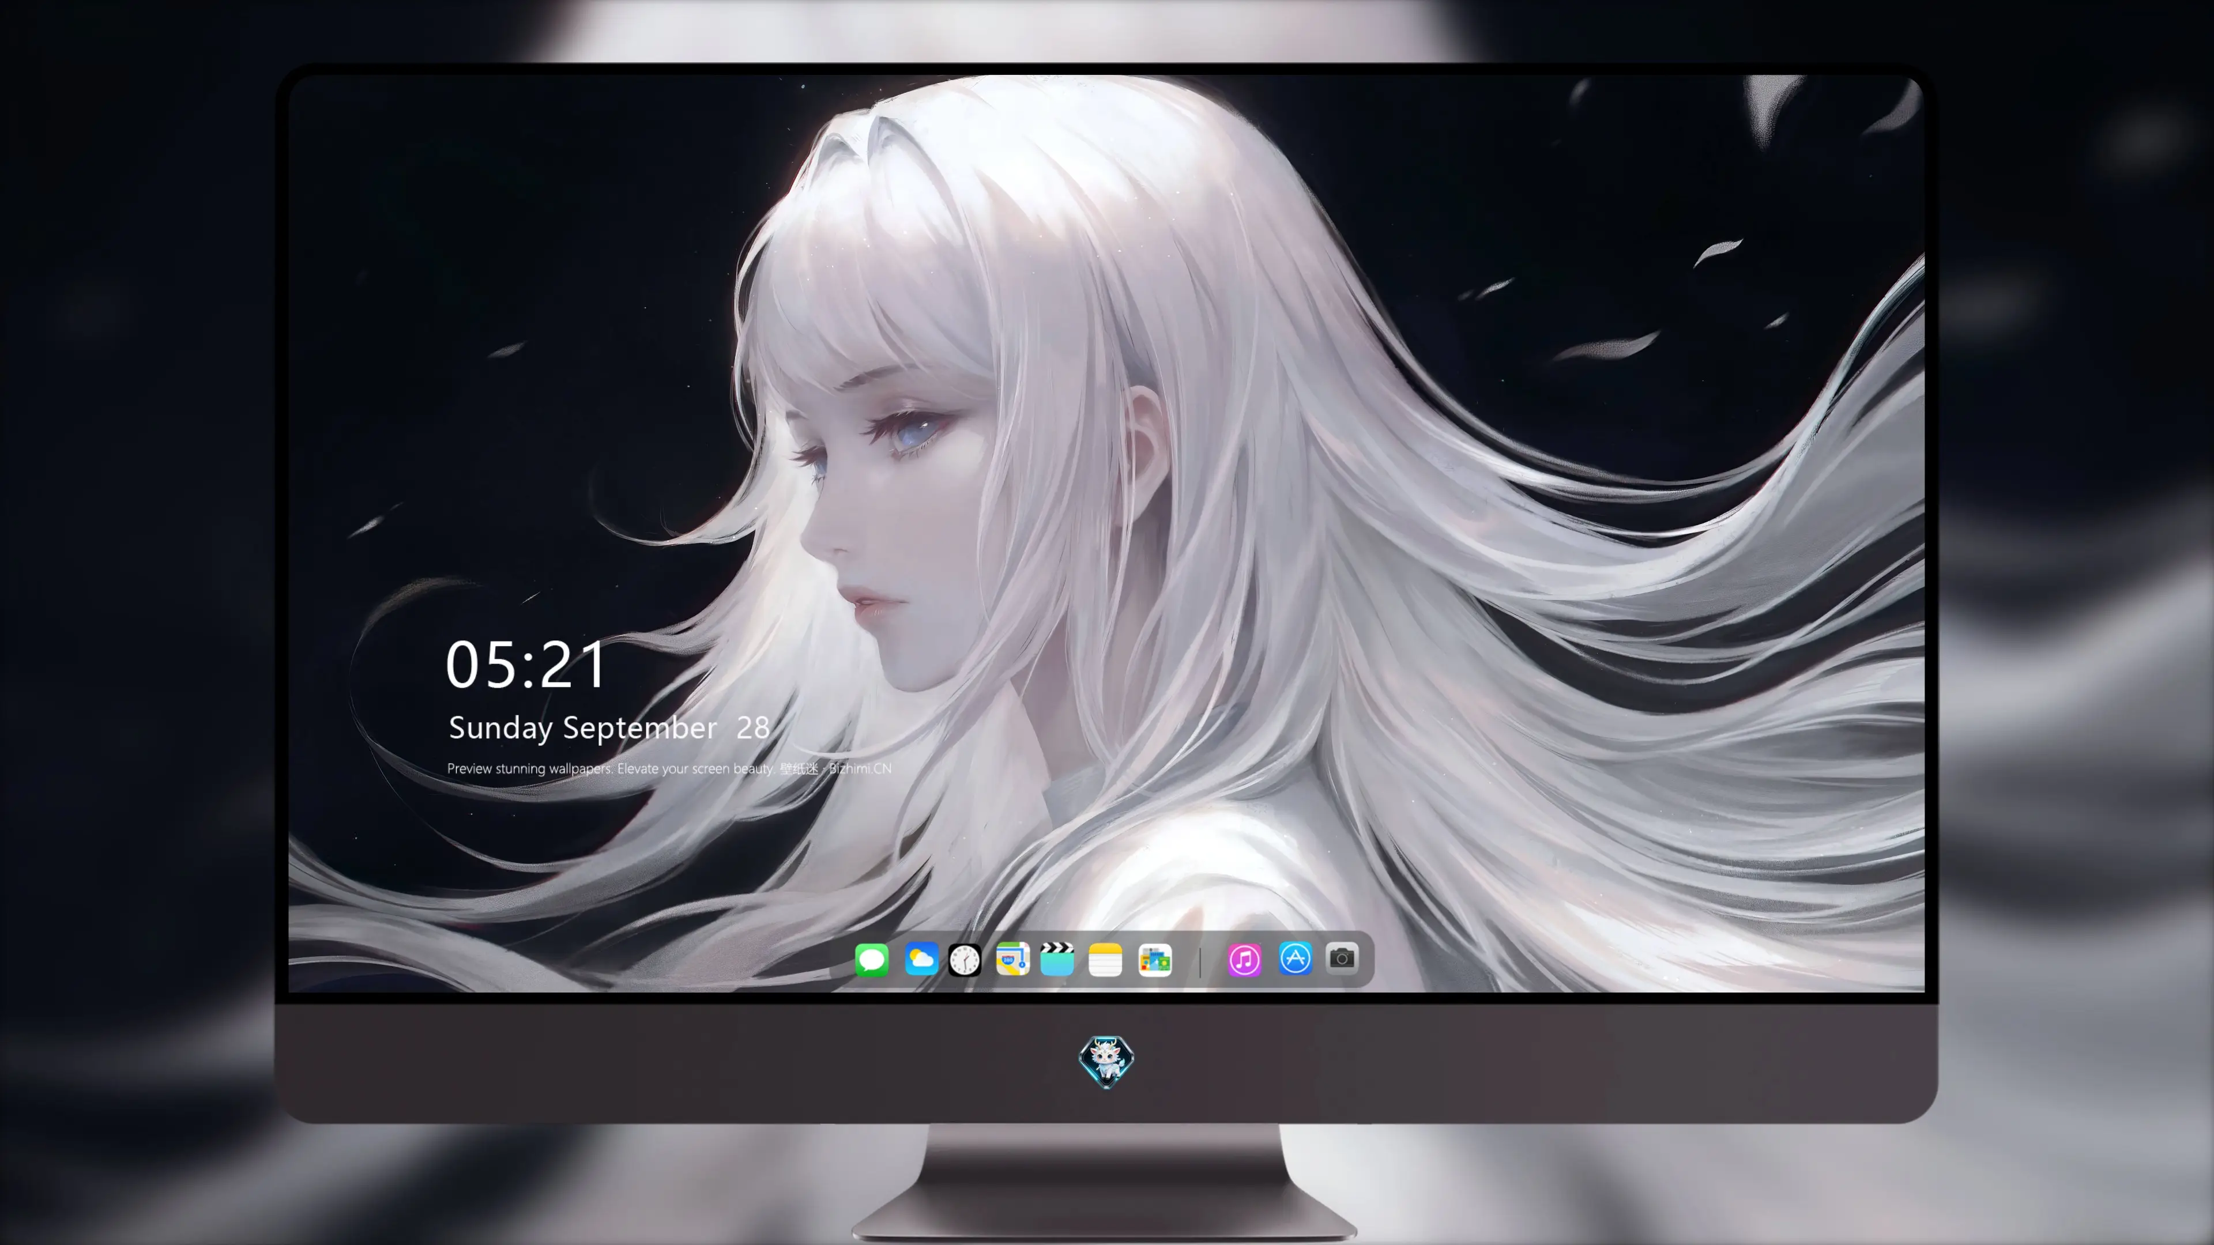Launch the App Store from the dock
Screen dimensions: 2214x1245
click(x=1295, y=958)
